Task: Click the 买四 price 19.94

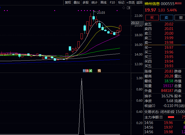Action: click(x=169, y=61)
